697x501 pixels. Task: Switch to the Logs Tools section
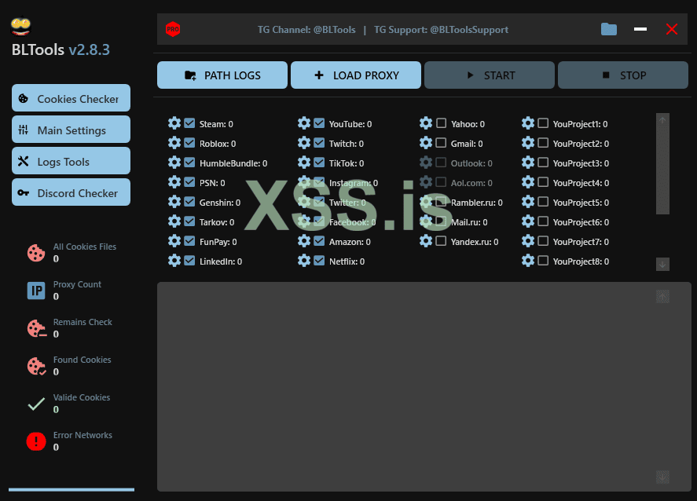(71, 162)
